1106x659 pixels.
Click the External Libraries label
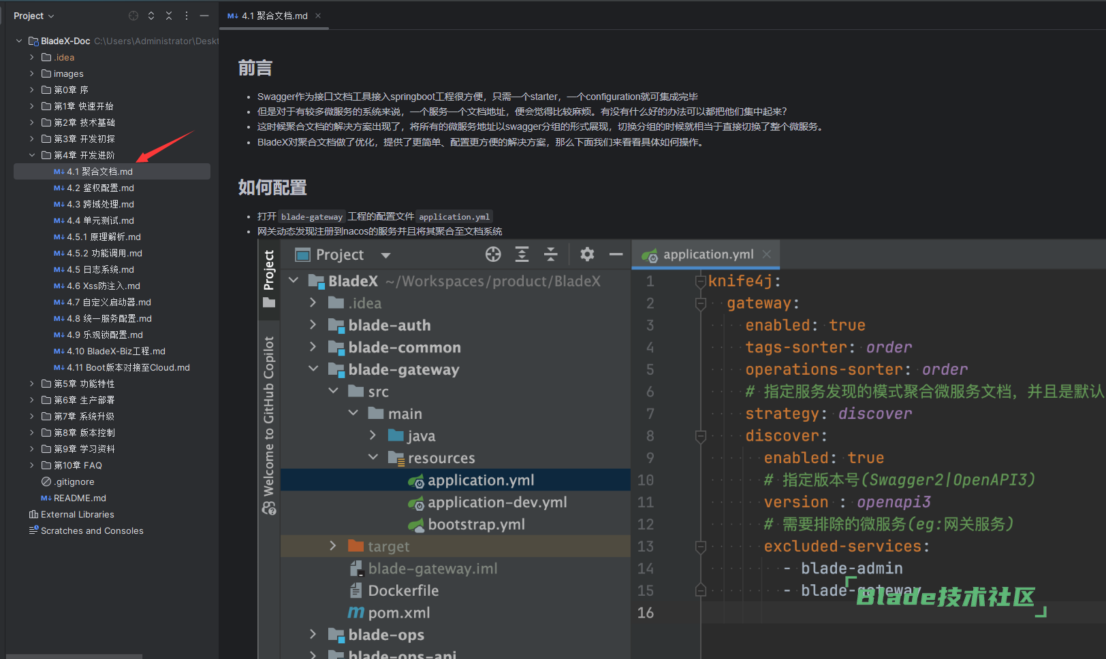tap(78, 514)
